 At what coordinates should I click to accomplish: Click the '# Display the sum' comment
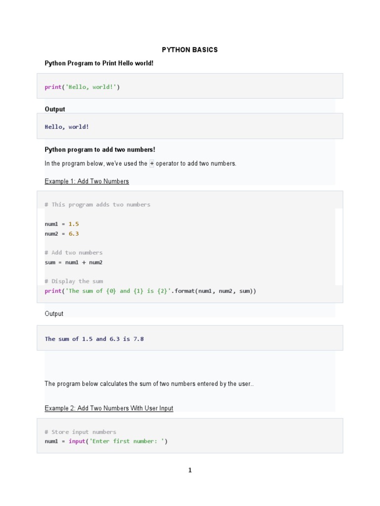click(x=74, y=281)
